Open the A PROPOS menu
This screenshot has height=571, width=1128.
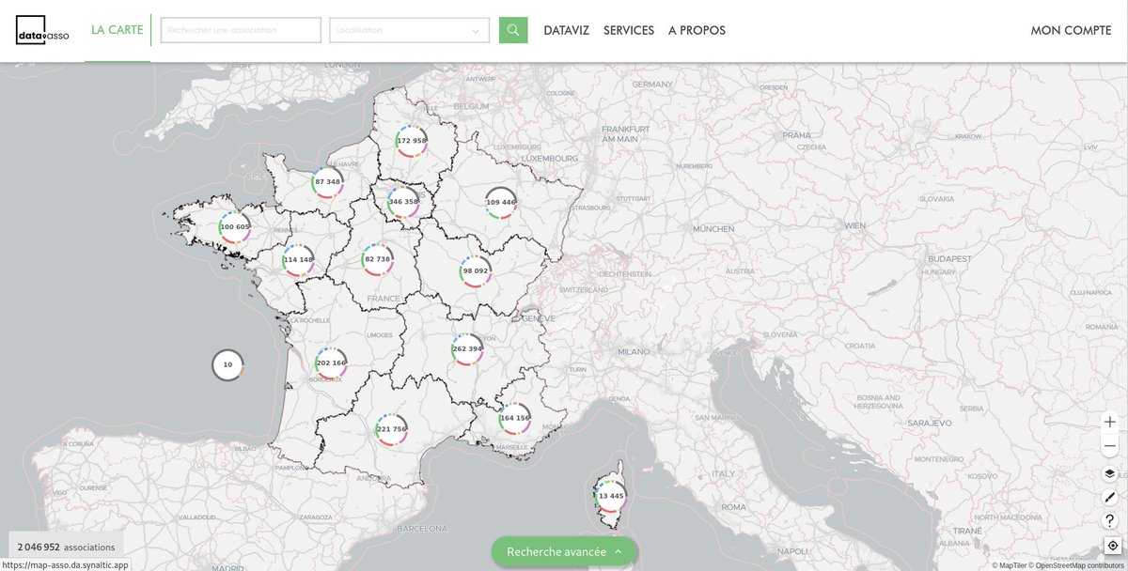click(x=697, y=30)
